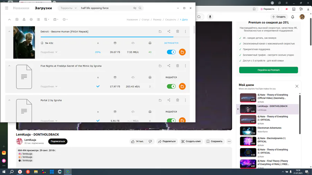Close the Мой джем playlist panel
This screenshot has width=312, height=175.
(297, 86)
